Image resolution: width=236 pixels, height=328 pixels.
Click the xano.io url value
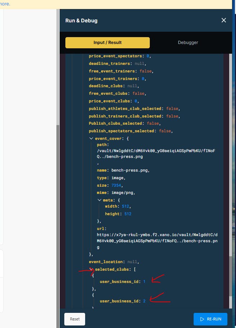(157, 241)
